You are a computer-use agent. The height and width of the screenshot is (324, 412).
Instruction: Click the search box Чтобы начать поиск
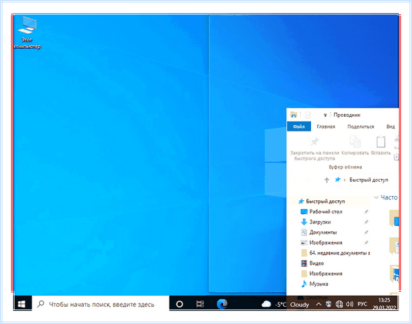101,304
